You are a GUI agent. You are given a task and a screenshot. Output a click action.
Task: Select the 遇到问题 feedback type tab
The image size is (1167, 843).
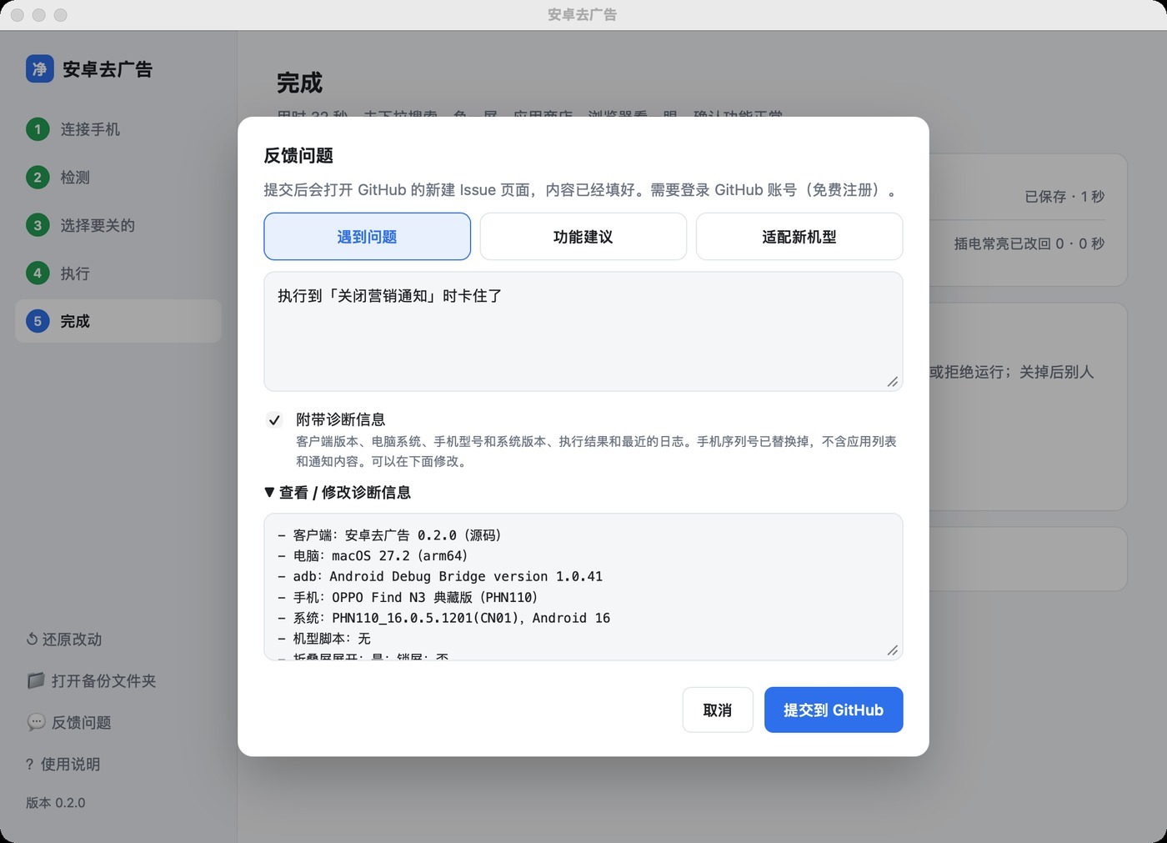pyautogui.click(x=367, y=237)
